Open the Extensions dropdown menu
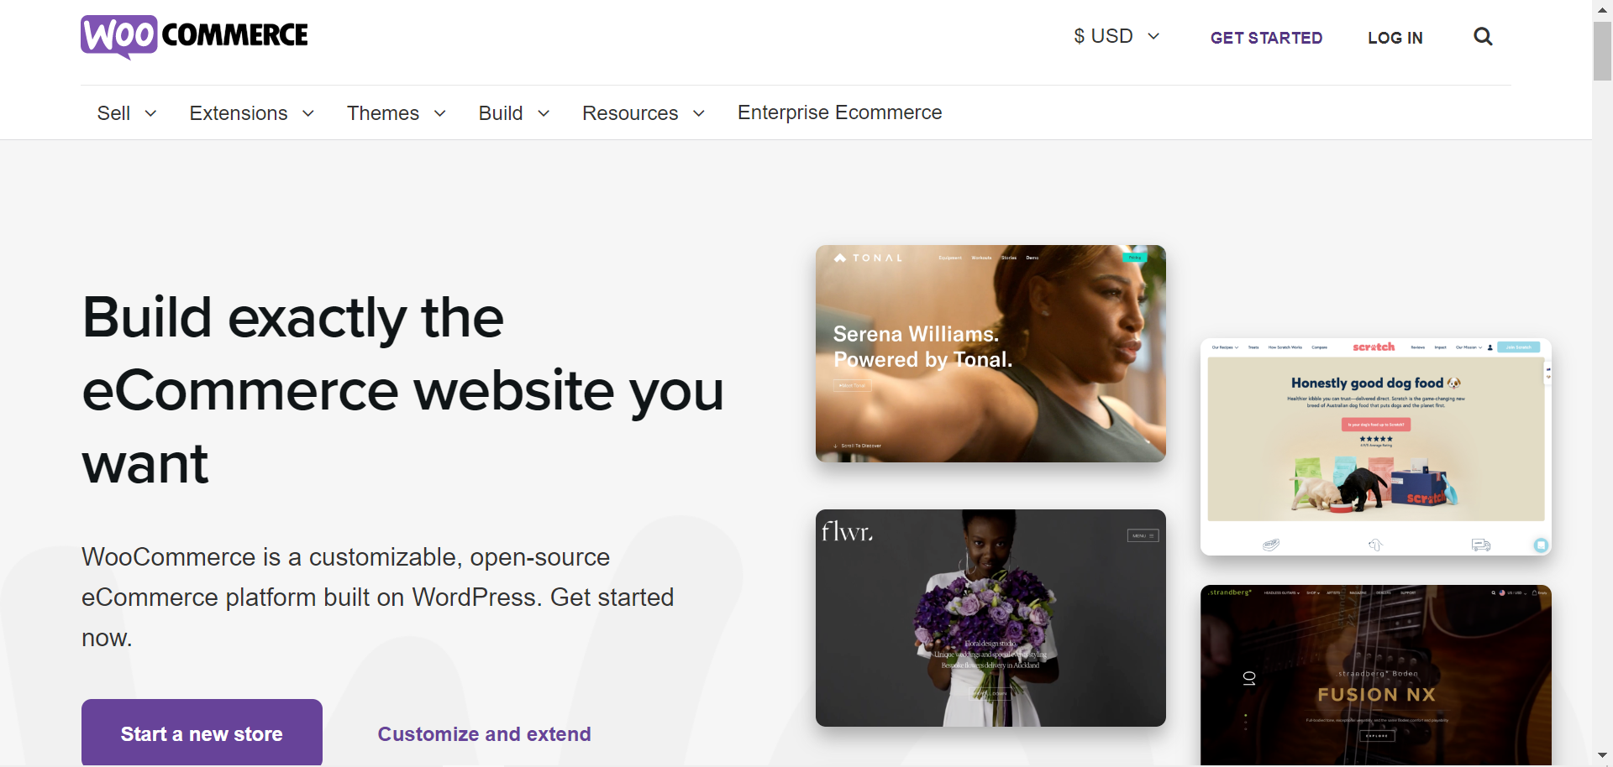Image resolution: width=1613 pixels, height=767 pixels. pyautogui.click(x=251, y=113)
